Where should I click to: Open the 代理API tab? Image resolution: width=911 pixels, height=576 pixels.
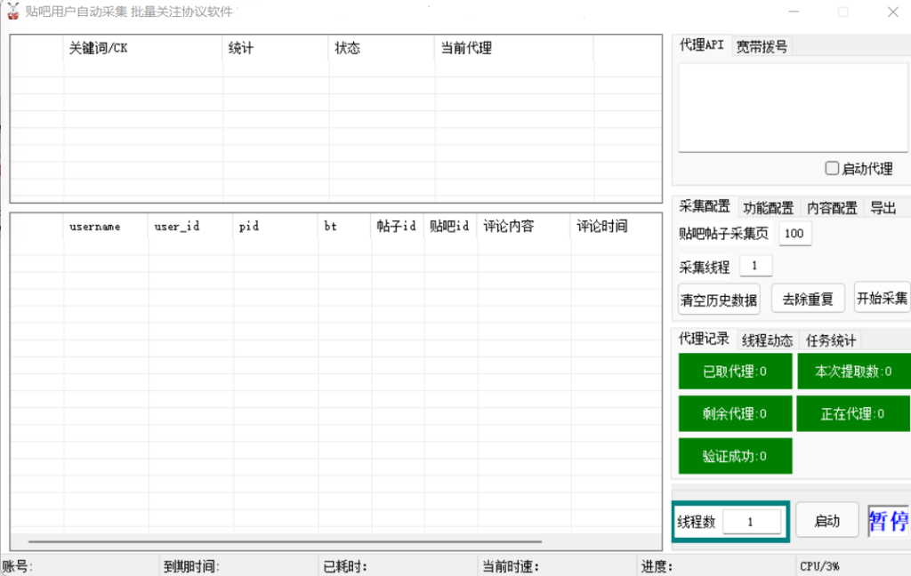pyautogui.click(x=702, y=45)
